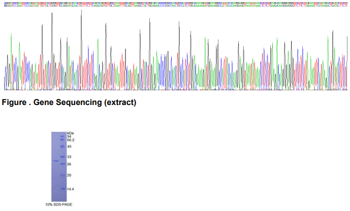Click the word "(extract)" in the caption
Image resolution: width=350 pixels, height=211 pixels.
(x=120, y=103)
